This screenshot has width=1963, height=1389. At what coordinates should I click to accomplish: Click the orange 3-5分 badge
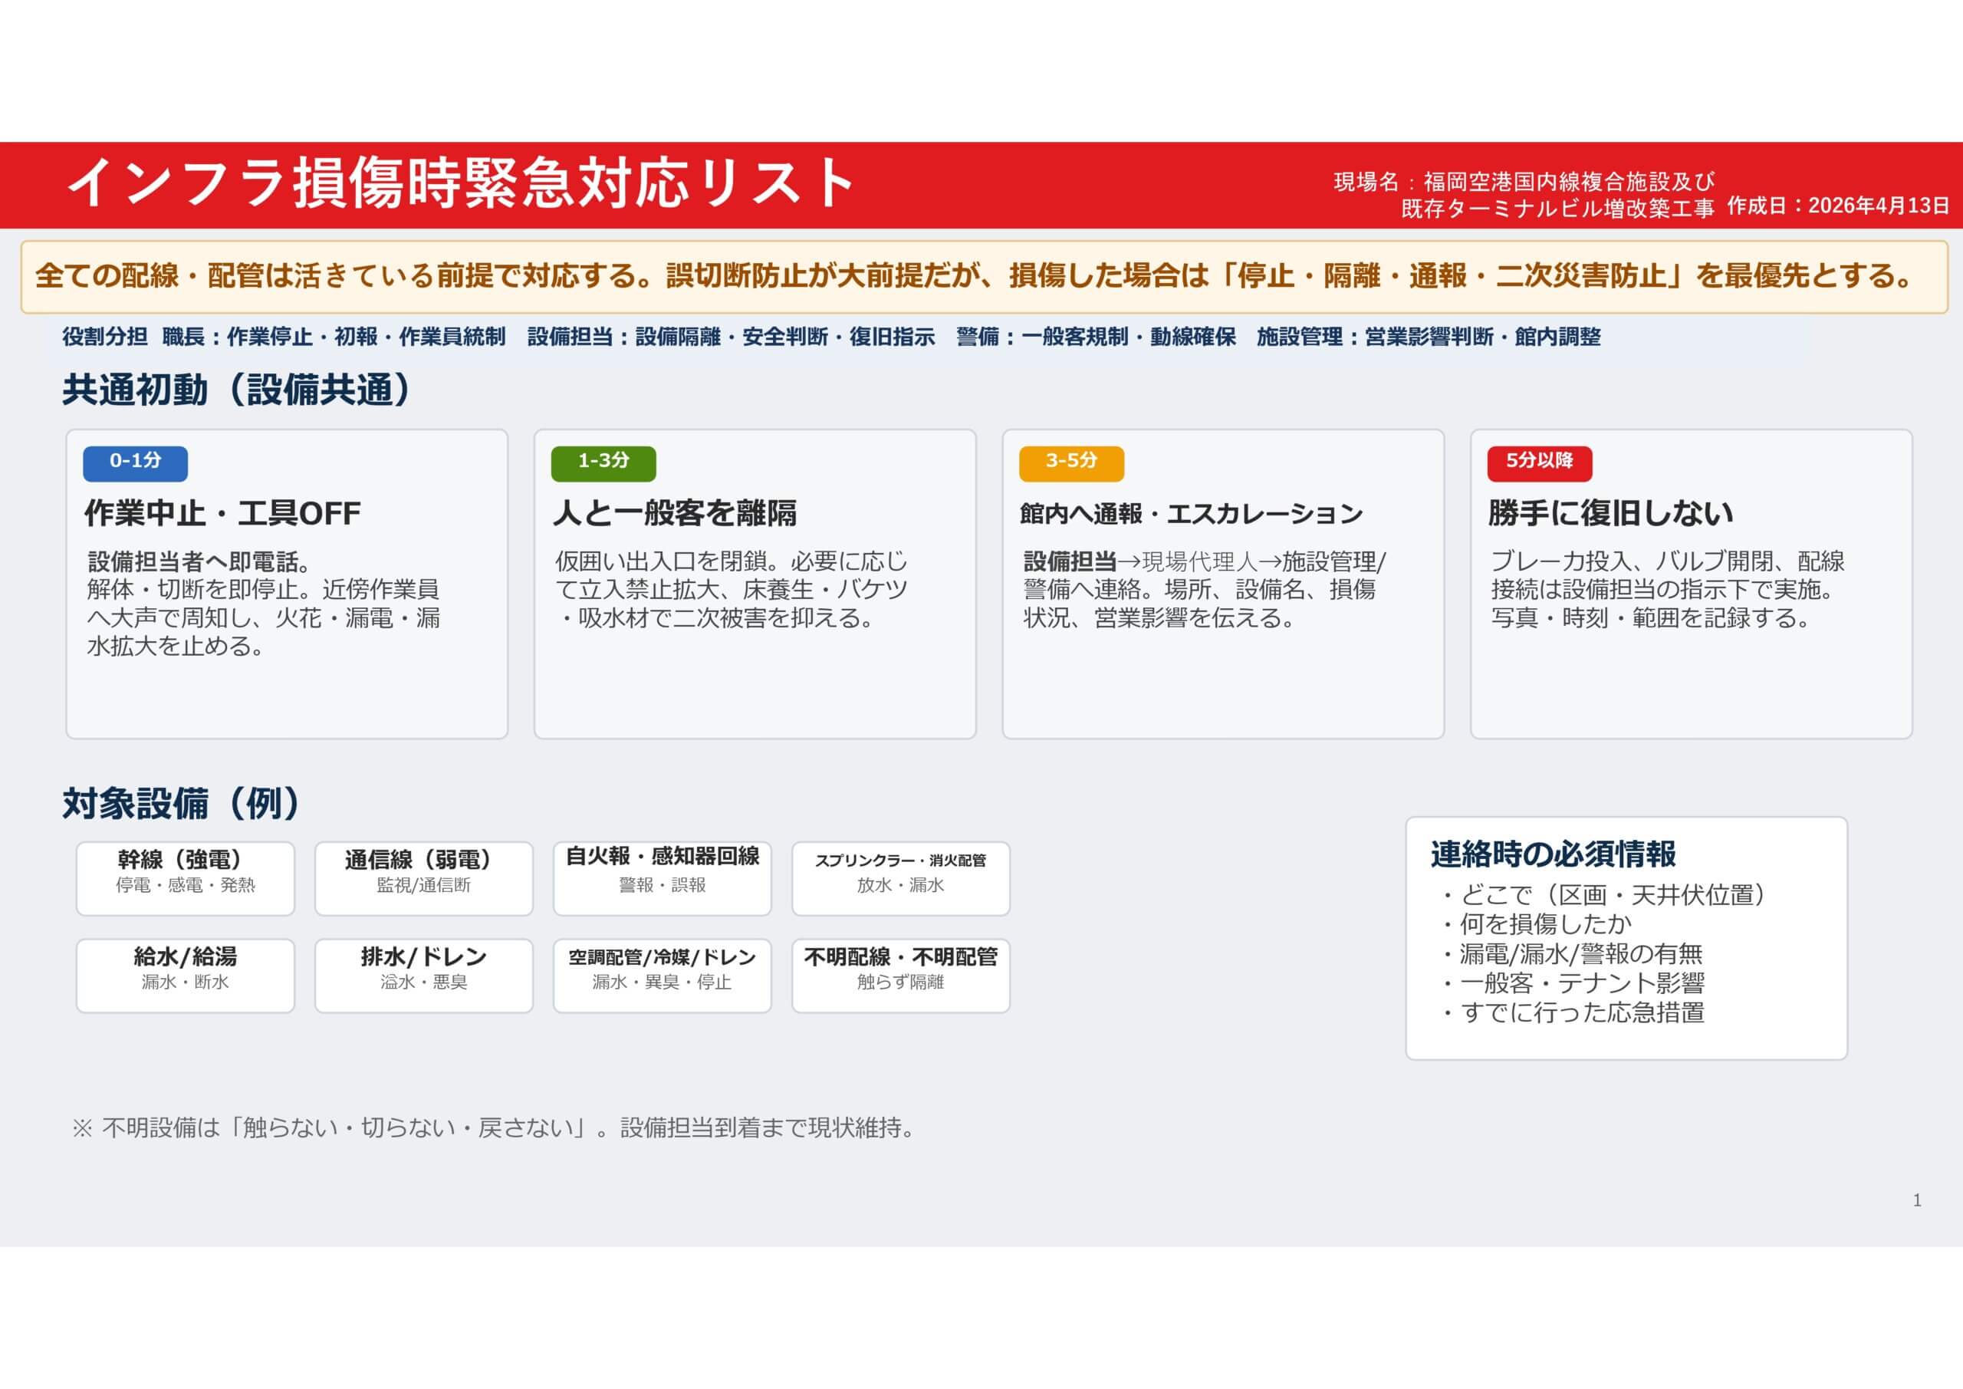pos(1071,463)
